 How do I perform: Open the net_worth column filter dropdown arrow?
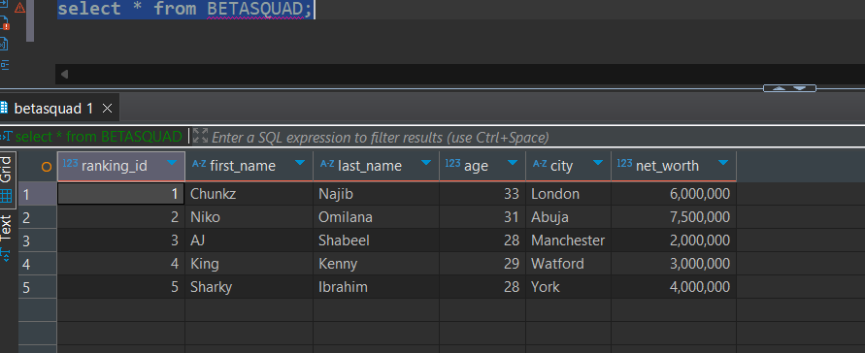click(x=723, y=163)
